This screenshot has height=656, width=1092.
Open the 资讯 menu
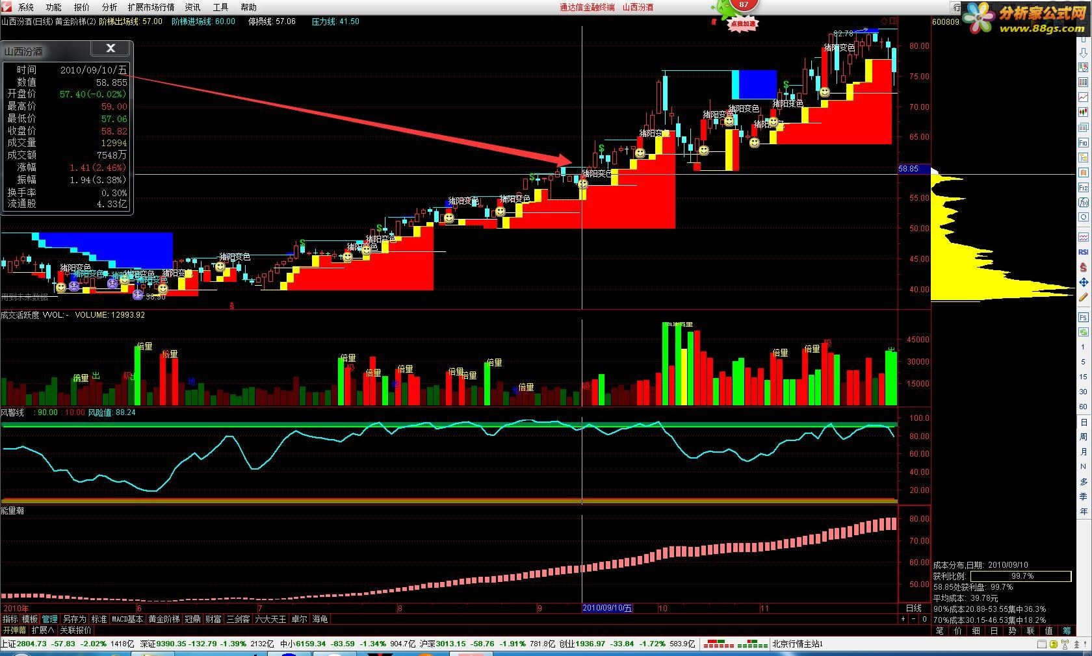(x=193, y=7)
